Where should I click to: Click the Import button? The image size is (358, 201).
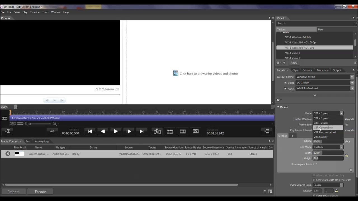tap(13, 192)
